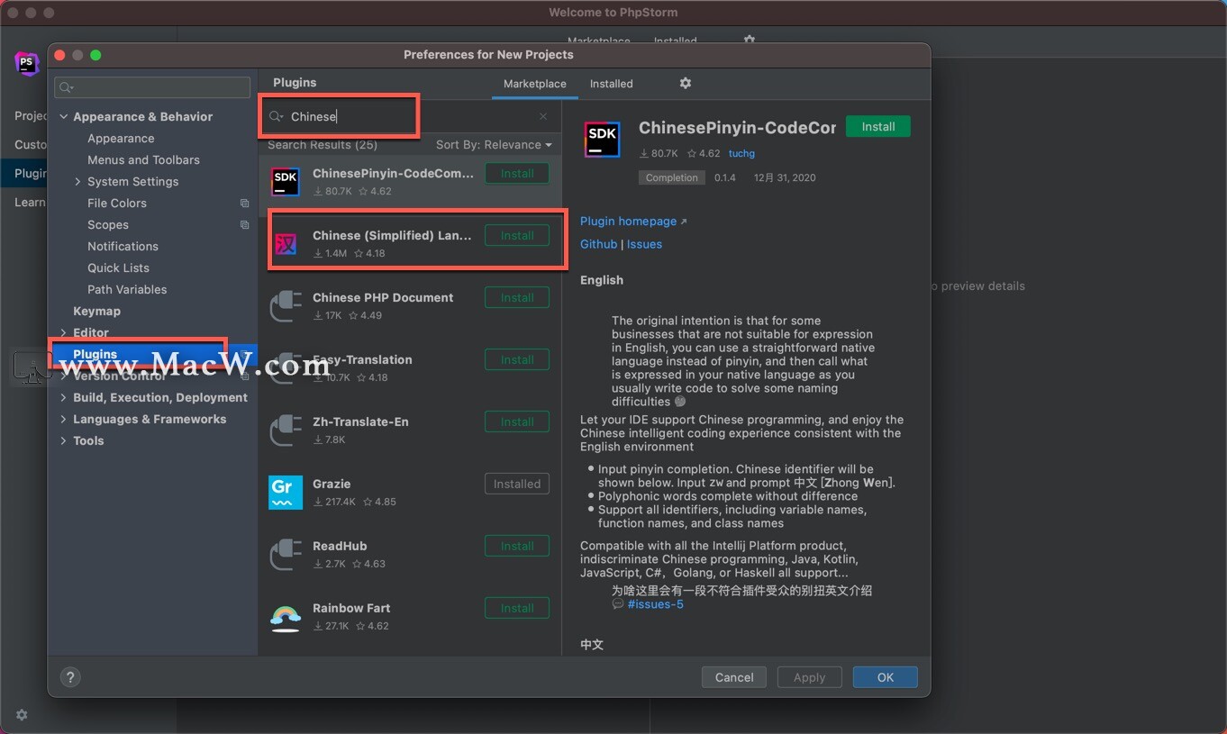Viewport: 1227px width, 734px height.
Task: Open Keymap settings
Action: (x=96, y=312)
